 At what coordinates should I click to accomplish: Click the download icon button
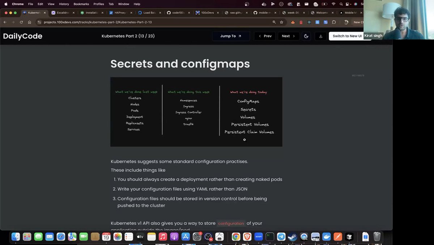point(321,36)
